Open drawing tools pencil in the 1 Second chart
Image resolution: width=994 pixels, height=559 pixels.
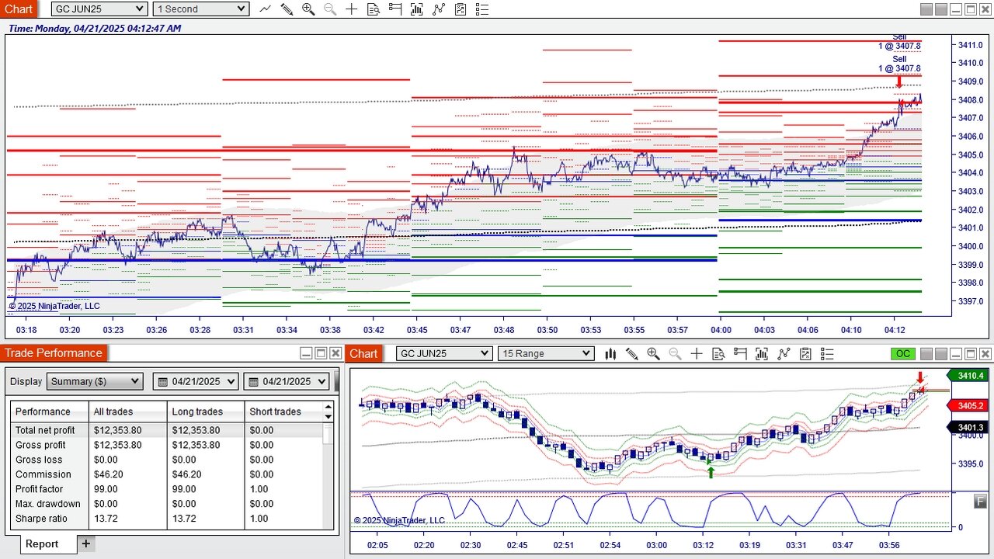(287, 9)
